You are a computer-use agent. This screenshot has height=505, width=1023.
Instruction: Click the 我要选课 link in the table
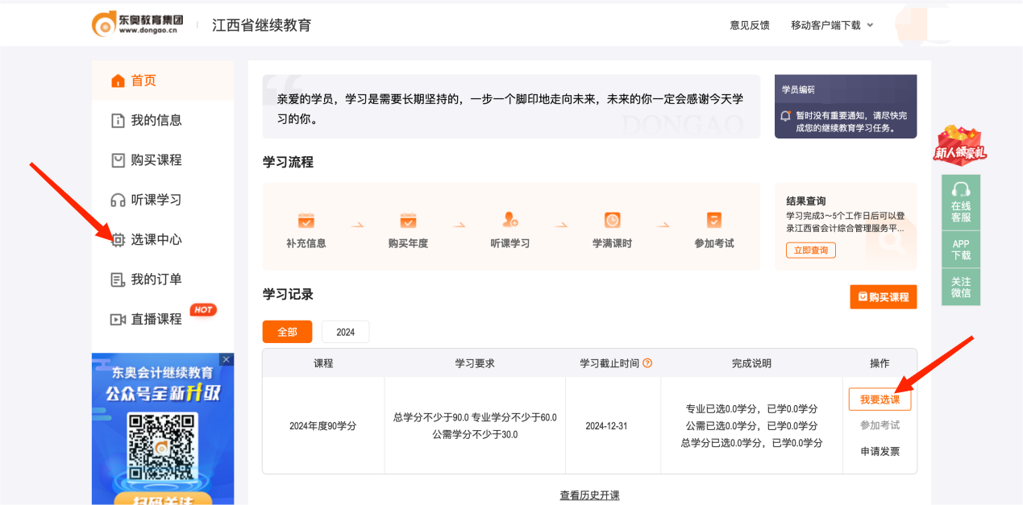click(x=880, y=398)
